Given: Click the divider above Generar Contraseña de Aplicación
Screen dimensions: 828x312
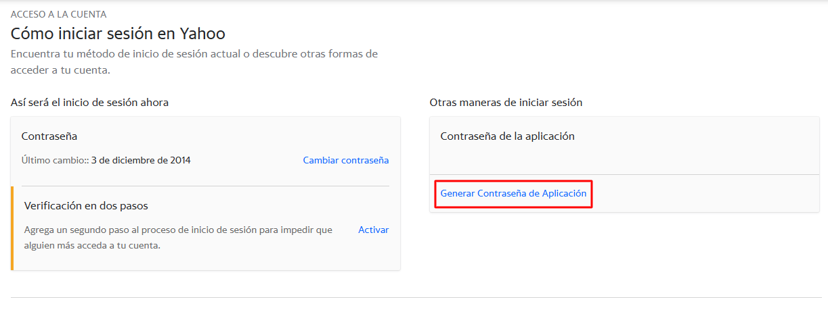Looking at the screenshot, I should coord(624,174).
